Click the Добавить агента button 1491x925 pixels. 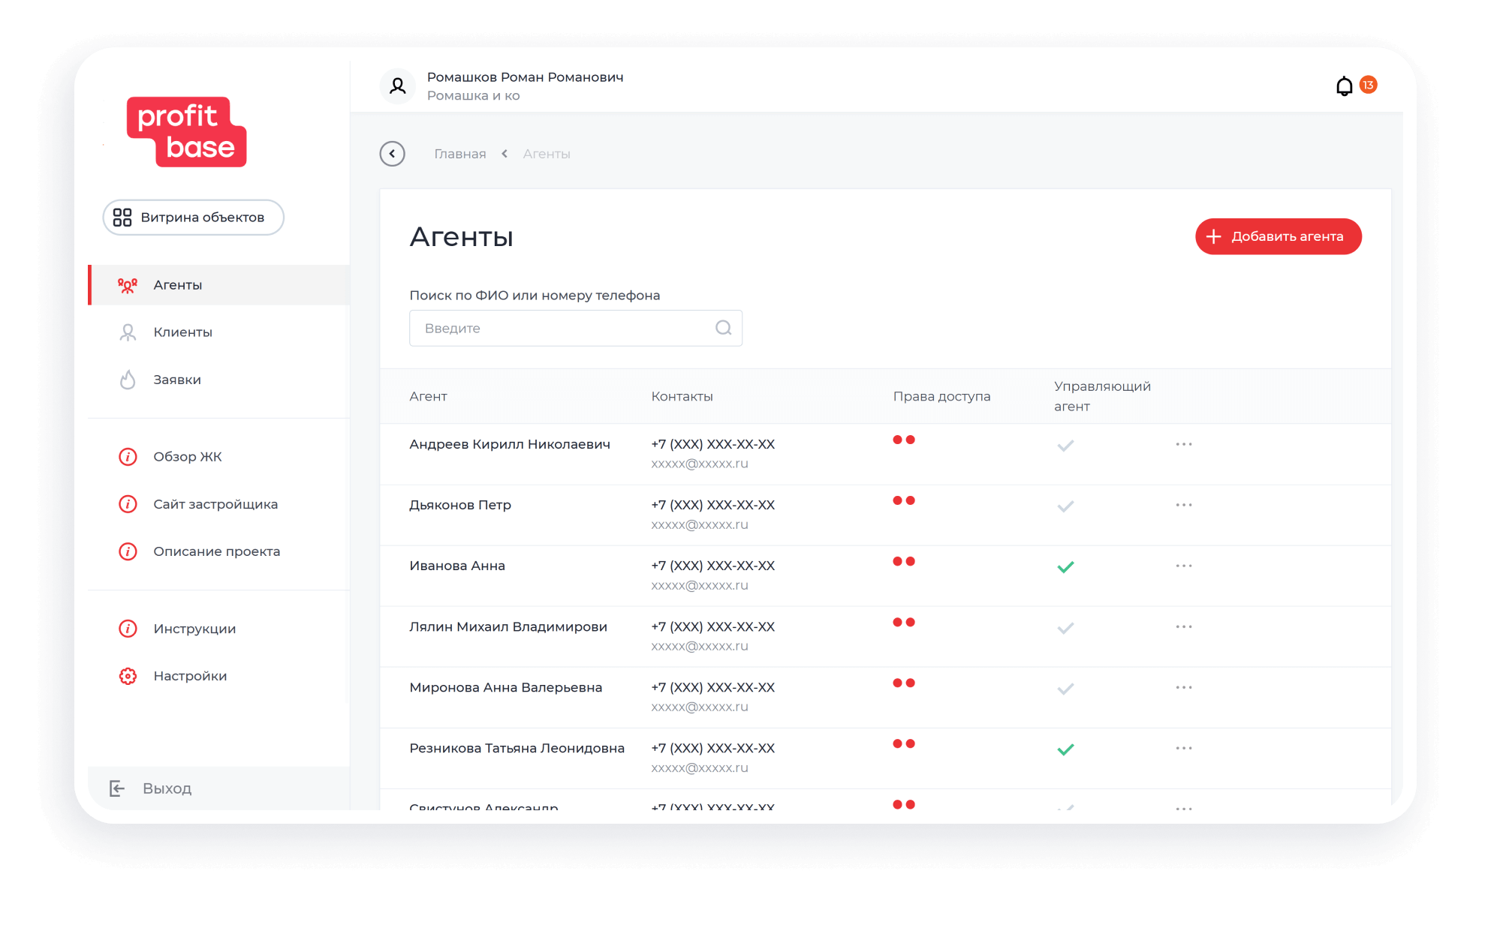coord(1278,236)
